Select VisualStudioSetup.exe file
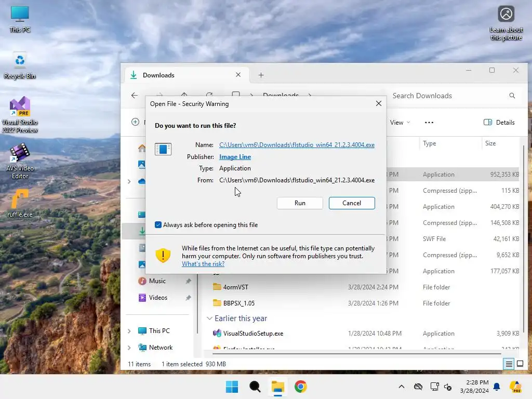 [253, 334]
